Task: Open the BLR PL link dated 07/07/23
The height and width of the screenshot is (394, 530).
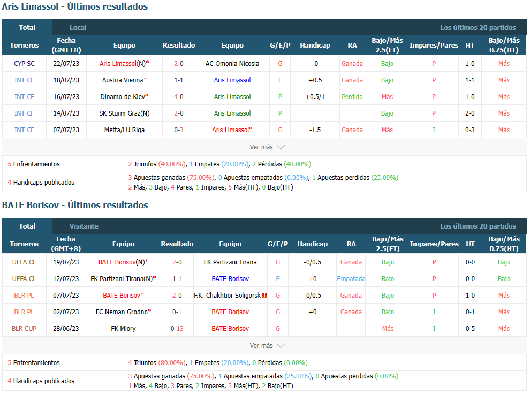Action: pos(24,295)
